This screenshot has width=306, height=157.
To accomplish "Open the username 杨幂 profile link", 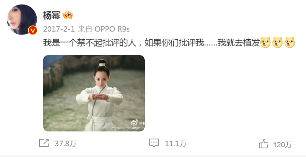I will [51, 16].
